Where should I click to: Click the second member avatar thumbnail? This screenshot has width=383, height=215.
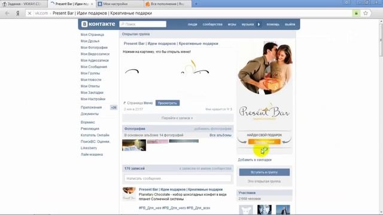(x=265, y=210)
